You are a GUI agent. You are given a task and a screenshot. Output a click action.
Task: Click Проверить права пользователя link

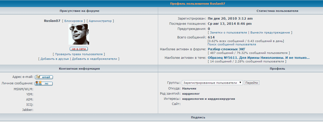pos(79,54)
